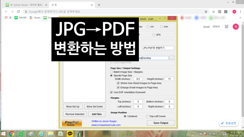This screenshot has height=137, width=244.
Task: Click the system clock in taskbar
Action: [236, 134]
